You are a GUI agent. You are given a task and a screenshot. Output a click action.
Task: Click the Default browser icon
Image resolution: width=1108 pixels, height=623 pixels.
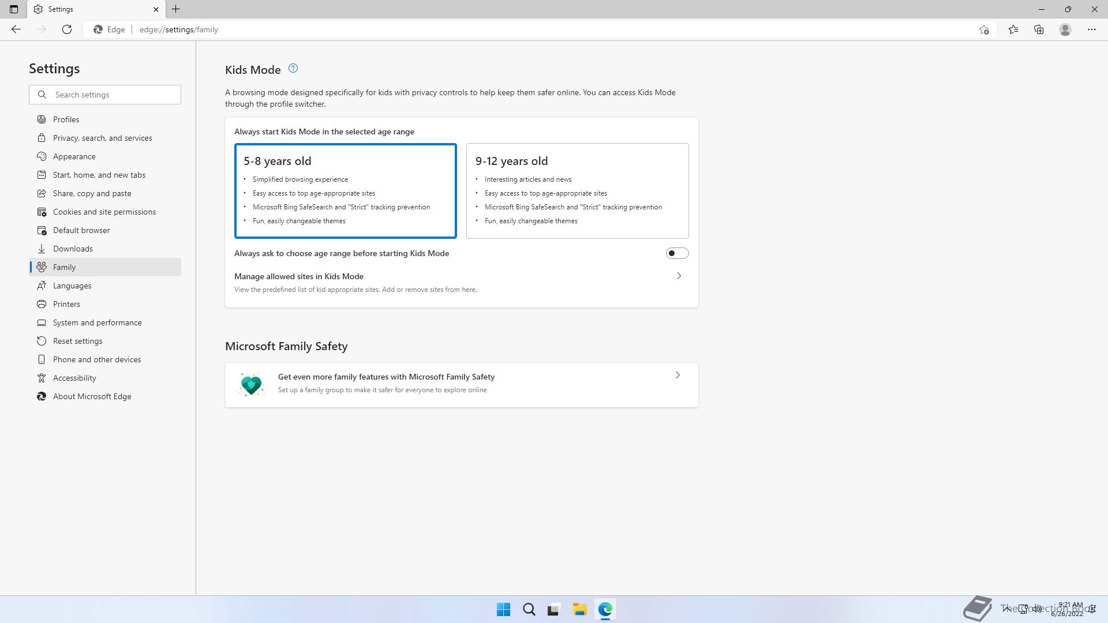click(42, 230)
